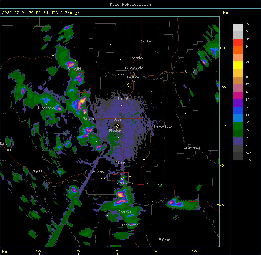261x255 pixels.
Task: Click the white plus marker north of Drumheller
Action: pyautogui.click(x=185, y=114)
